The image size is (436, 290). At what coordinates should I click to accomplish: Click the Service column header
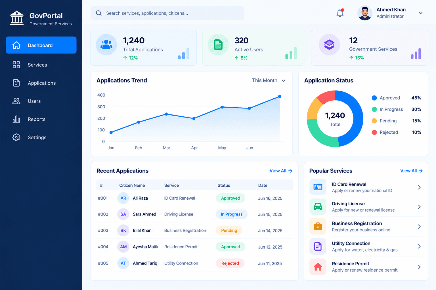pyautogui.click(x=171, y=185)
